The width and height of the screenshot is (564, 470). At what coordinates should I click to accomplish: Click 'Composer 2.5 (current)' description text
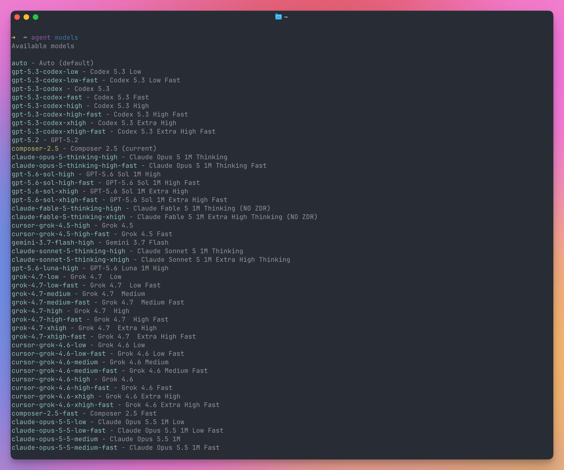click(113, 149)
